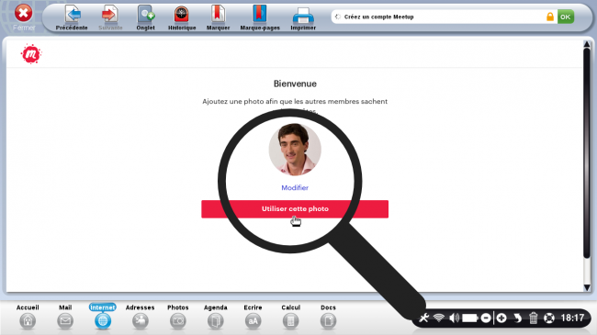Open the Marque-pages bookmarks list
This screenshot has height=335, width=597.
tap(260, 17)
